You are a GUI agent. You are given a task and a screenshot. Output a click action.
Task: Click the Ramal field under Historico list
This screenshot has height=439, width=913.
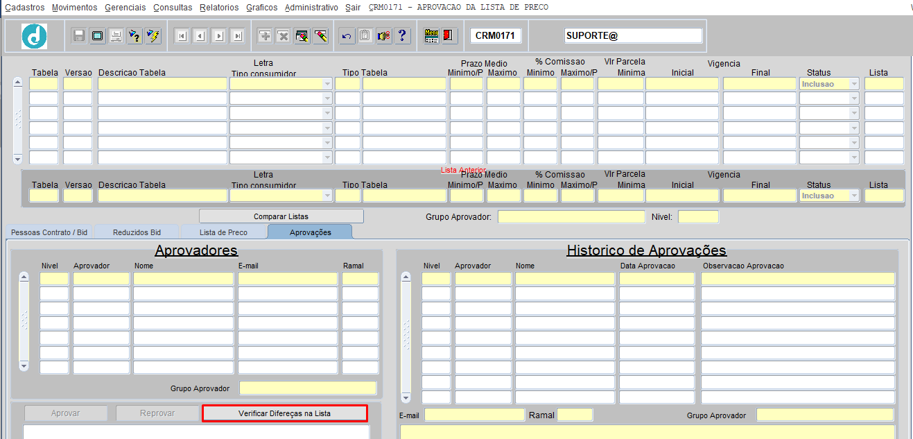click(575, 415)
